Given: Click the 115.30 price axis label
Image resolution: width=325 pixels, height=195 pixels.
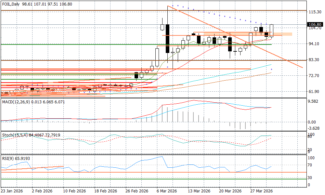Looking at the screenshot, I should pyautogui.click(x=315, y=12).
